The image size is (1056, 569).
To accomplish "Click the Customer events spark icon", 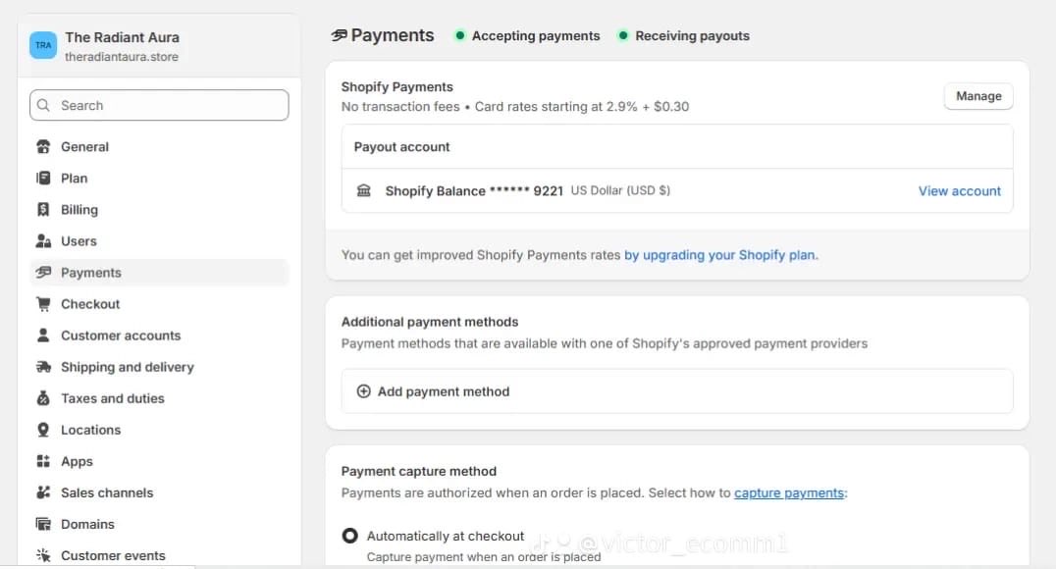I will pos(43,555).
